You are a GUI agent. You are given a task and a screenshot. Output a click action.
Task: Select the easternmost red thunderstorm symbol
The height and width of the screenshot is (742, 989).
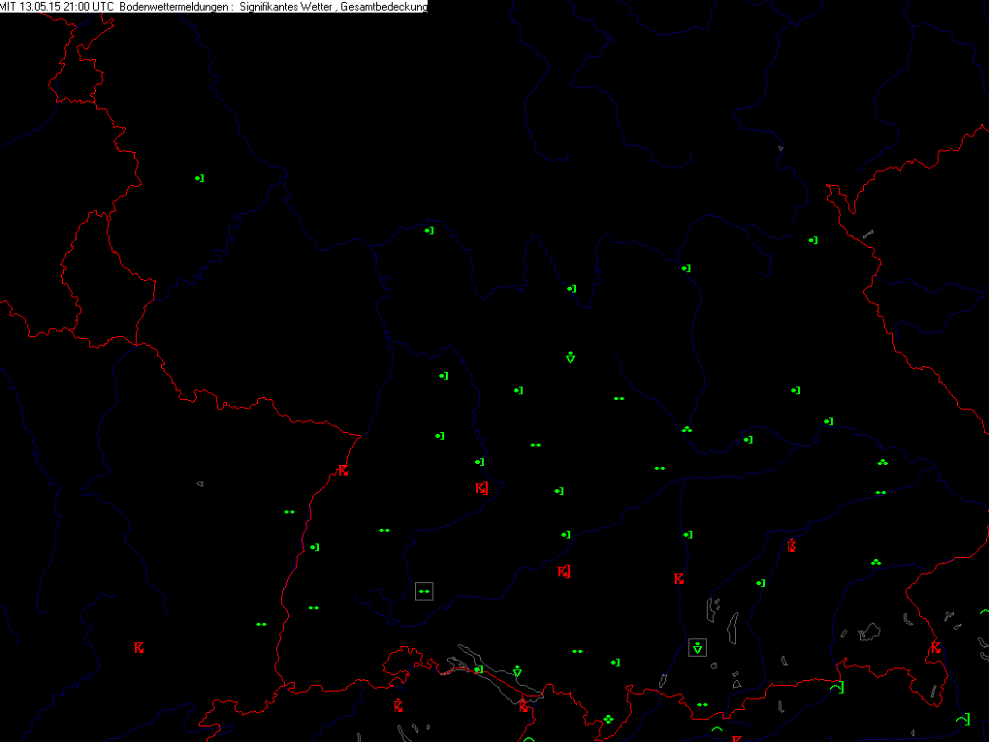(x=936, y=647)
